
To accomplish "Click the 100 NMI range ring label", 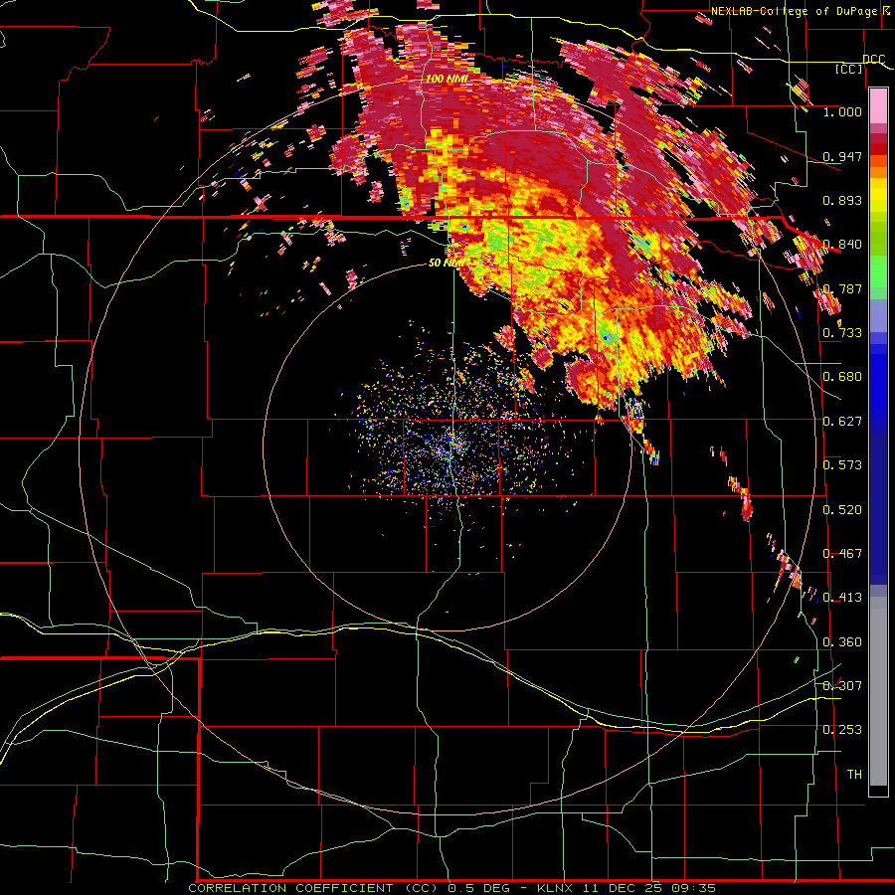I will coord(447,79).
